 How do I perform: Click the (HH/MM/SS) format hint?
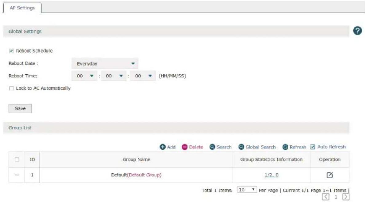click(172, 76)
